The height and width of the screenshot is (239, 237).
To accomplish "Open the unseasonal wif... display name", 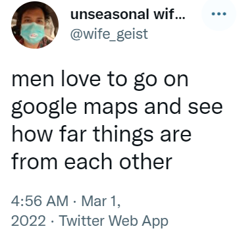I will tap(128, 15).
